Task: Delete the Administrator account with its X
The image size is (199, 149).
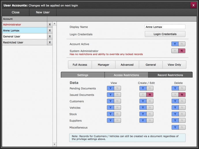Action: pyautogui.click(x=50, y=24)
